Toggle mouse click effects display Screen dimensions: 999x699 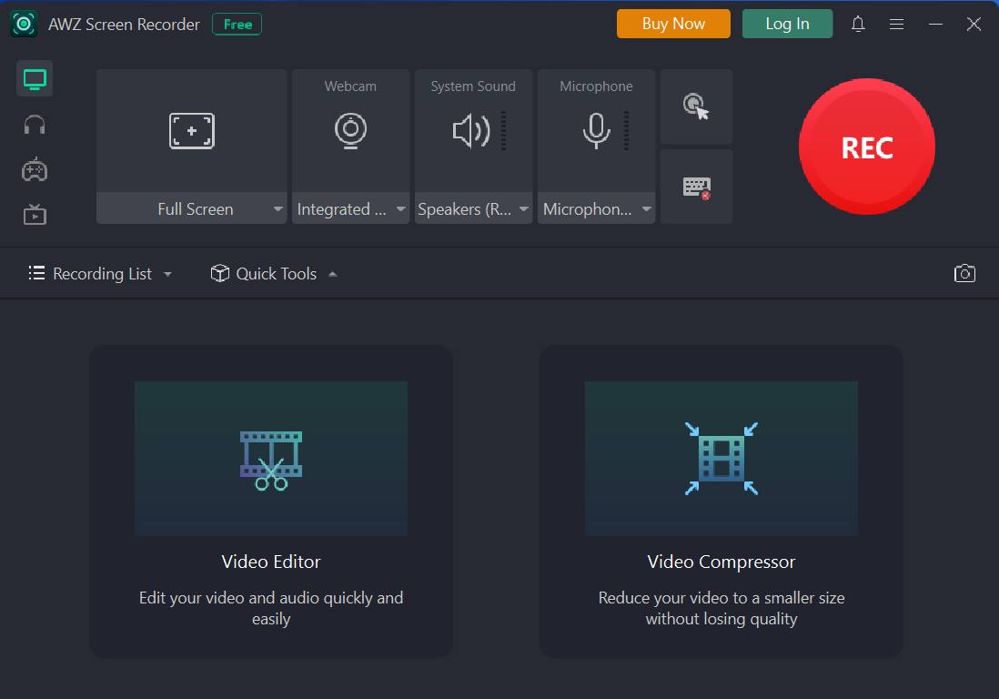pyautogui.click(x=696, y=106)
